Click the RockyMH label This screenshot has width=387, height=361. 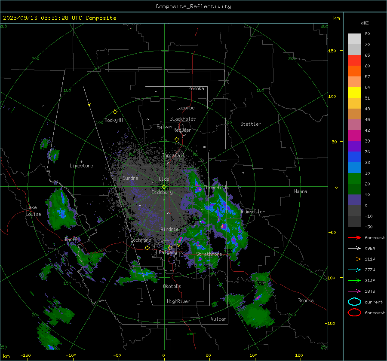click(x=114, y=120)
